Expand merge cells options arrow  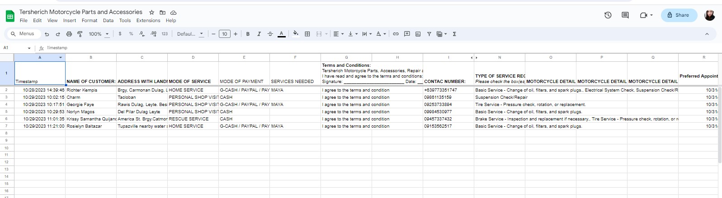[x=326, y=34]
